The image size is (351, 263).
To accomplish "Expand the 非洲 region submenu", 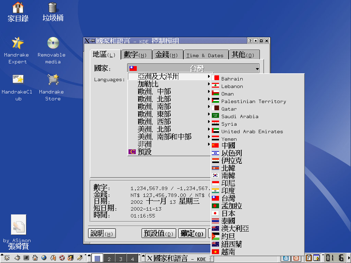I will coord(169,144).
